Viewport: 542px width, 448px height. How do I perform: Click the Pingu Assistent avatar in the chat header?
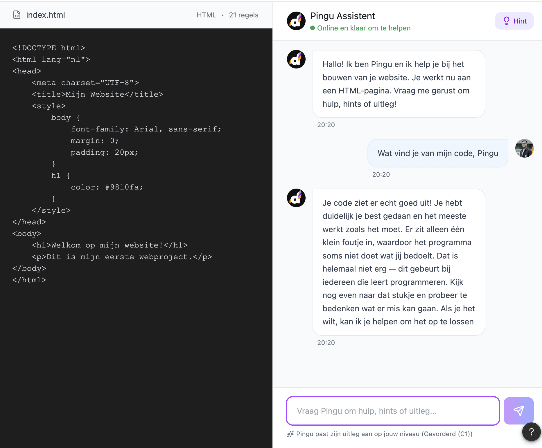[296, 21]
